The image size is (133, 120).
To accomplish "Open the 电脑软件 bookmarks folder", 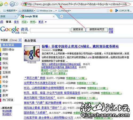I will (10, 11).
